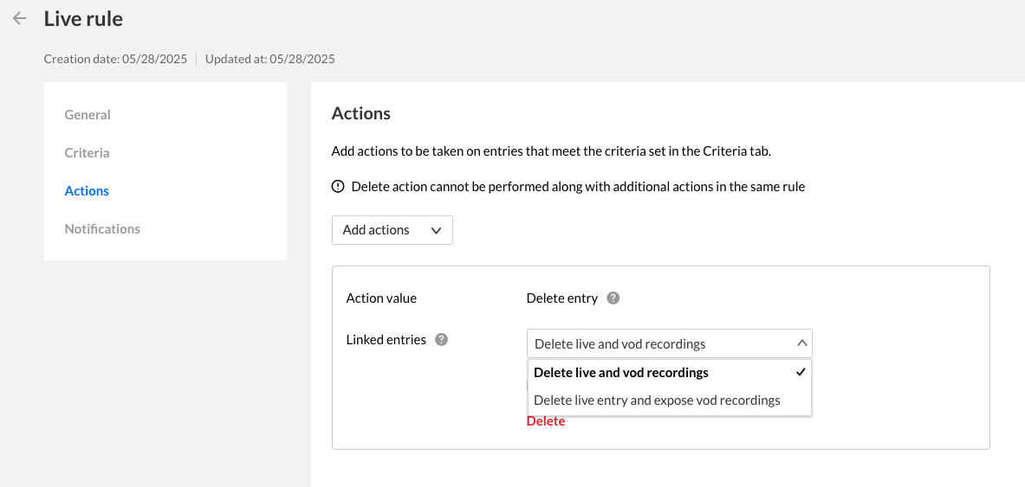
Task: Go to the Notifications tab
Action: (102, 229)
